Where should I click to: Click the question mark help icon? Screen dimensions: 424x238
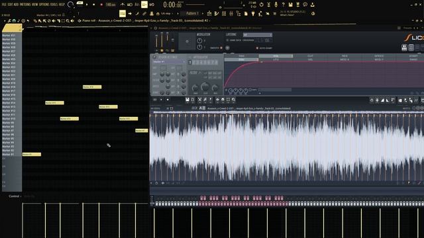click(283, 5)
